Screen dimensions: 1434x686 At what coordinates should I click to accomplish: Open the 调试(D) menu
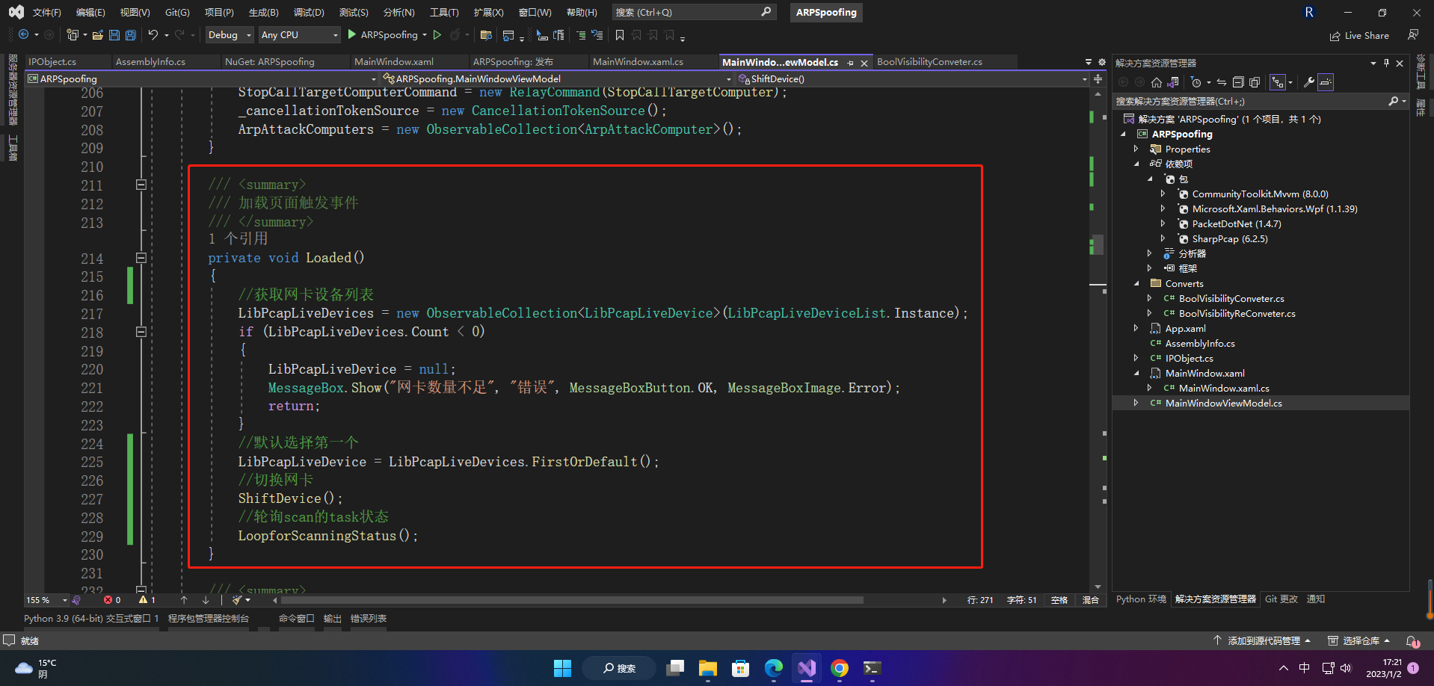tap(309, 12)
